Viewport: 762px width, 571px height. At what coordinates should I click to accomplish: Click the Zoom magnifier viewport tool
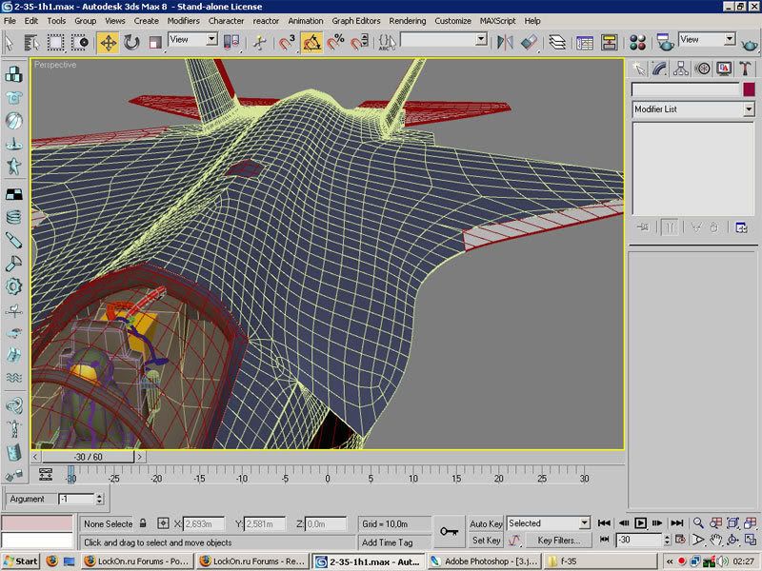coord(698,523)
